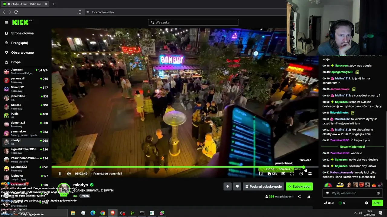Share the stream via share icon
The image size is (387, 217).
coord(299,197)
